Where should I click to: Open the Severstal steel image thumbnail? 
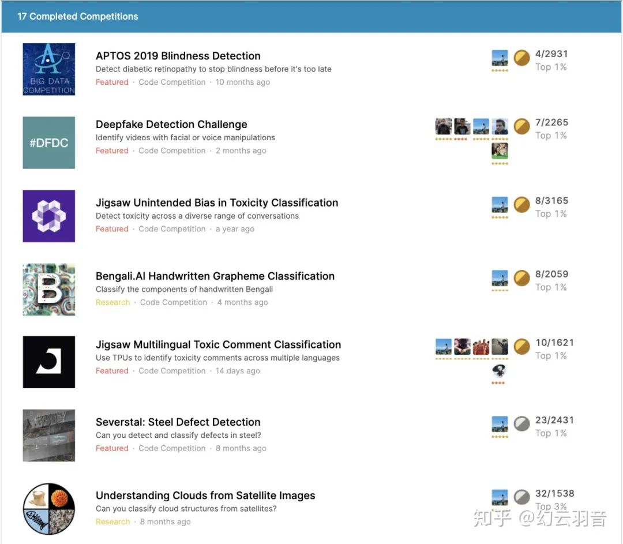(49, 436)
